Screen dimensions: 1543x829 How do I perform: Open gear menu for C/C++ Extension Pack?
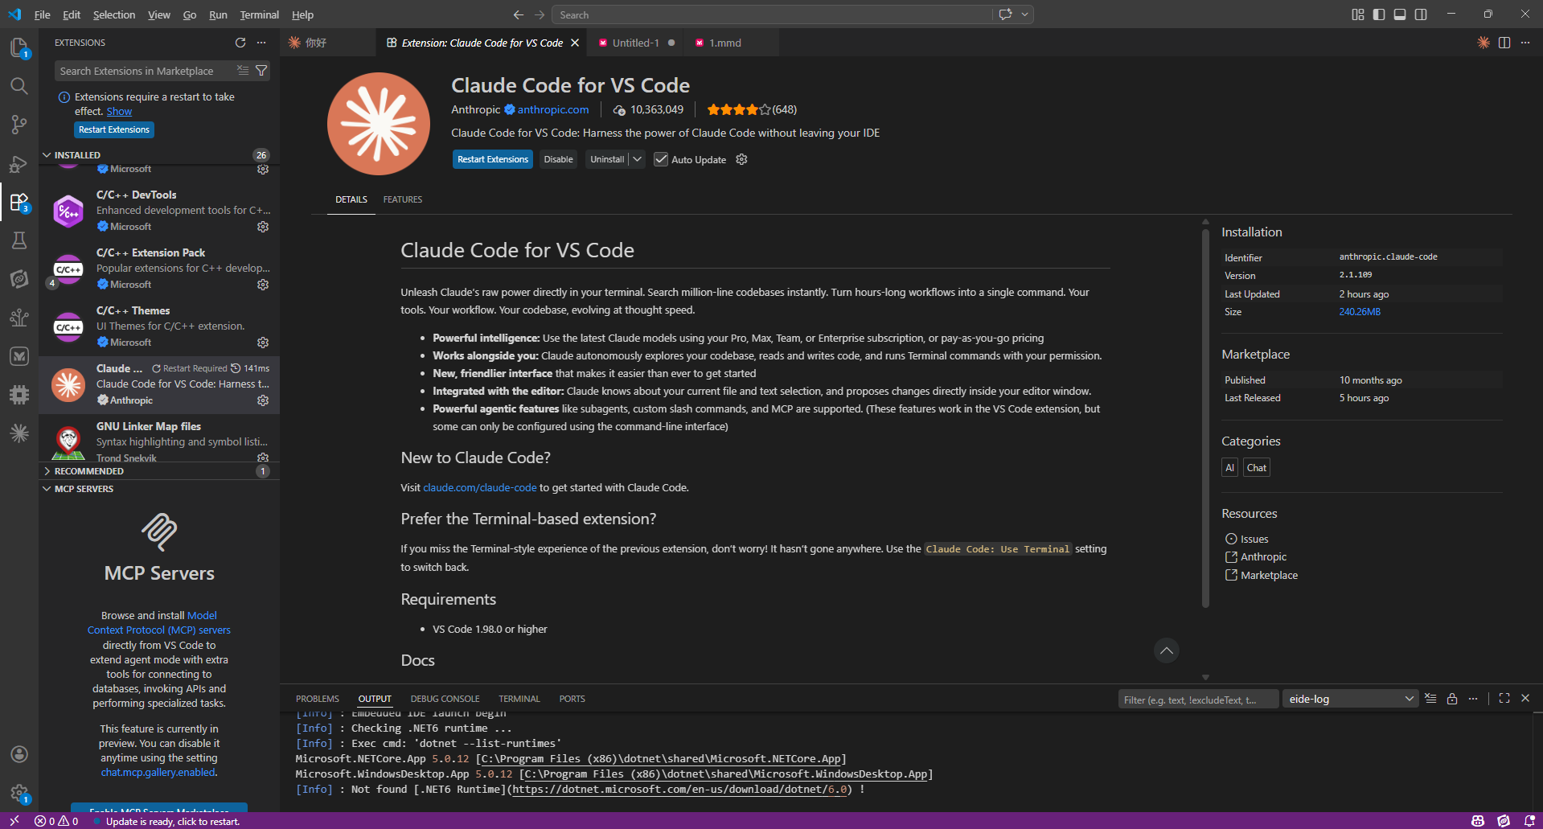tap(263, 285)
